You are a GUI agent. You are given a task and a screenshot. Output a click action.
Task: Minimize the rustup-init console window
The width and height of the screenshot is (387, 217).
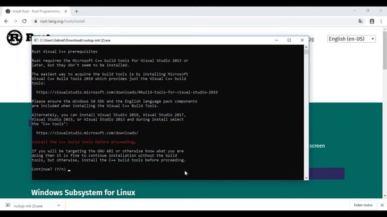pos(276,40)
